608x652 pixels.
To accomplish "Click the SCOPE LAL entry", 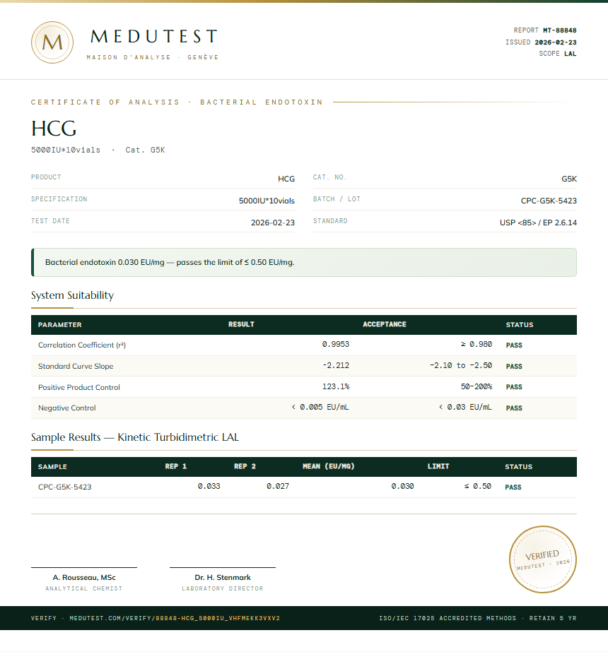I will pyautogui.click(x=558, y=54).
